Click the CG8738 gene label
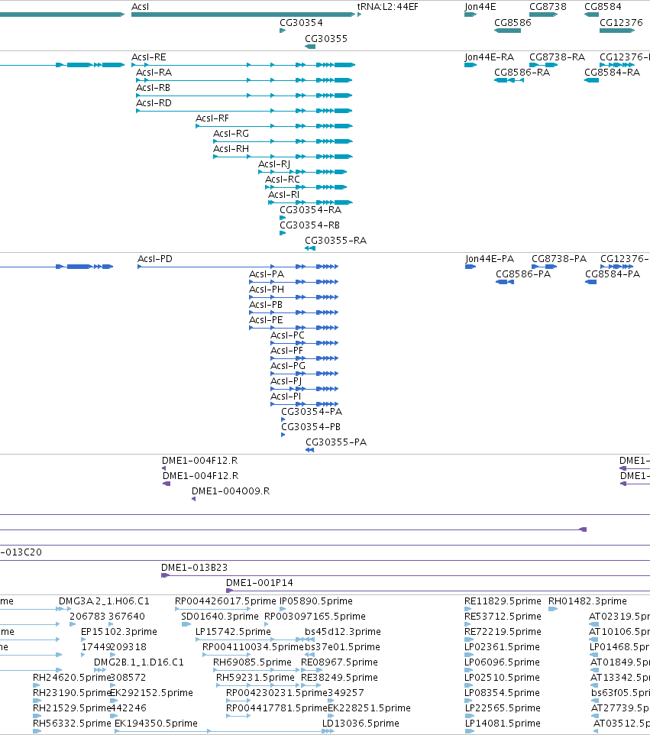The height and width of the screenshot is (735, 650). [548, 7]
